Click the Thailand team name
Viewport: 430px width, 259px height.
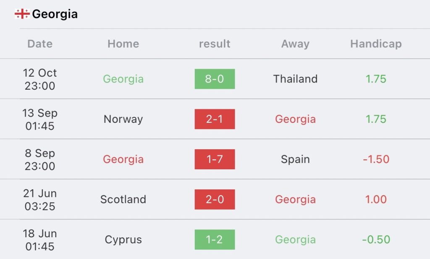click(295, 79)
